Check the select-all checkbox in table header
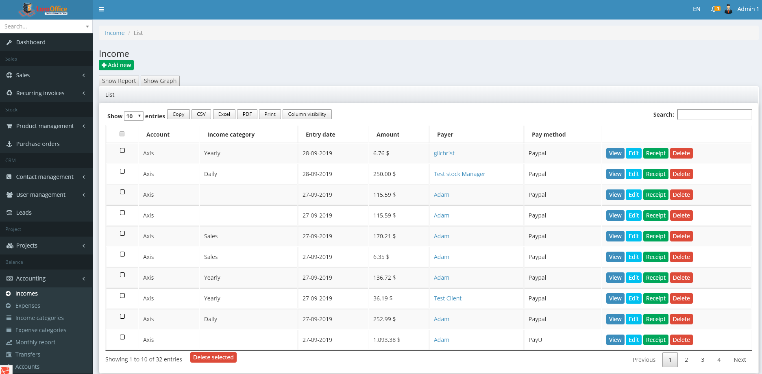Screen dimensions: 762x374 tap(122, 133)
